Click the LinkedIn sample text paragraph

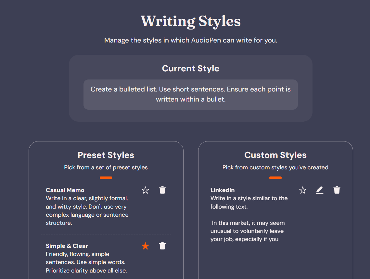pos(248,231)
